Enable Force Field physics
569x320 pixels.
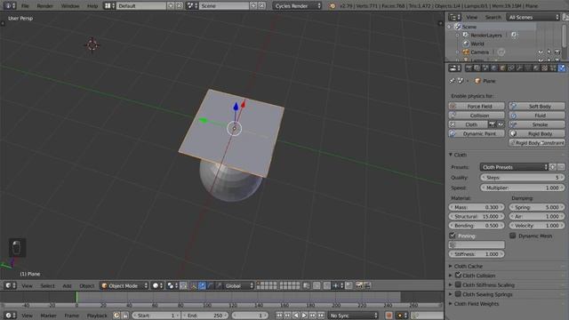point(477,107)
